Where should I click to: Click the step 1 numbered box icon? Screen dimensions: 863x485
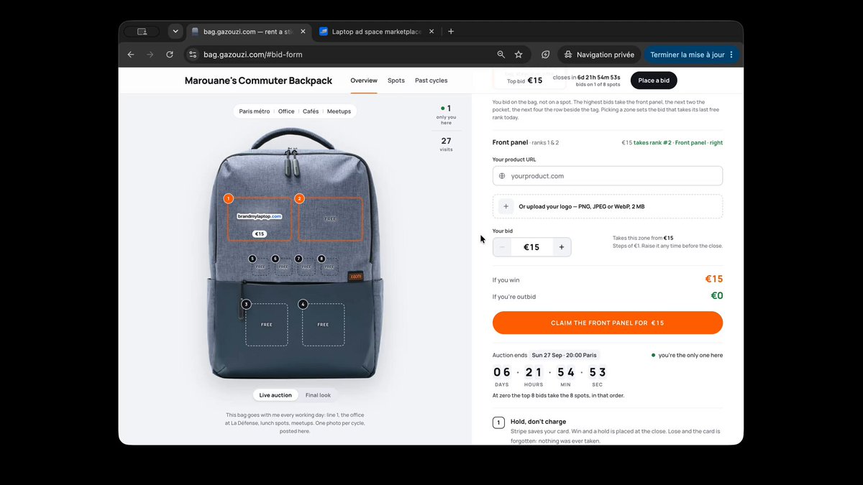pos(498,422)
